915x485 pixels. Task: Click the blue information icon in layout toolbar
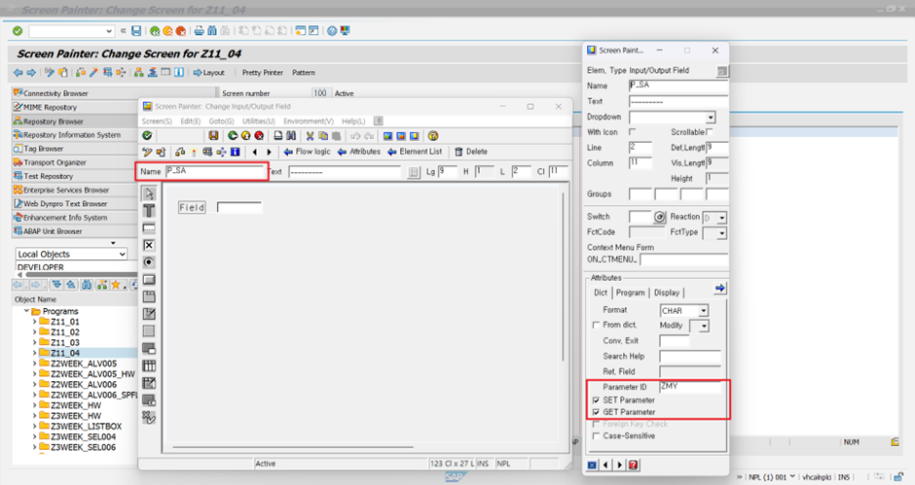[236, 152]
